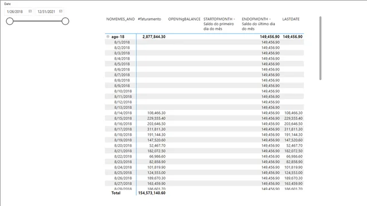367x206 pixels.
Task: Click the date slider track
Action: click(x=37, y=21)
